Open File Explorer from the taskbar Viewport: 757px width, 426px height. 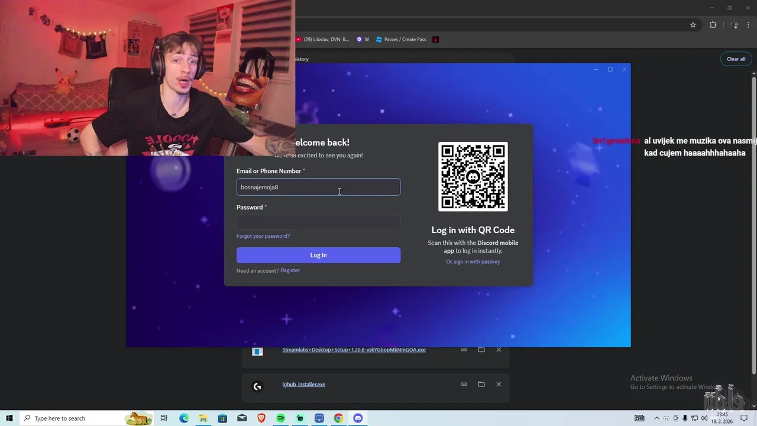[x=203, y=418]
